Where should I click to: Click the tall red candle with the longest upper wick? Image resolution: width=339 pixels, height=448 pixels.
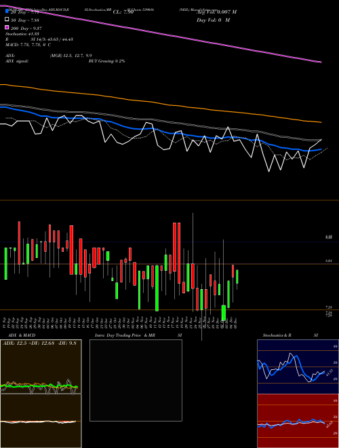point(193,276)
